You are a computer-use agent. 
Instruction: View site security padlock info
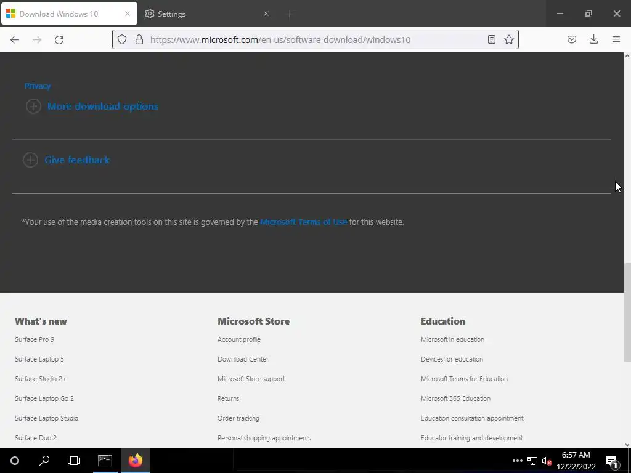[139, 39]
